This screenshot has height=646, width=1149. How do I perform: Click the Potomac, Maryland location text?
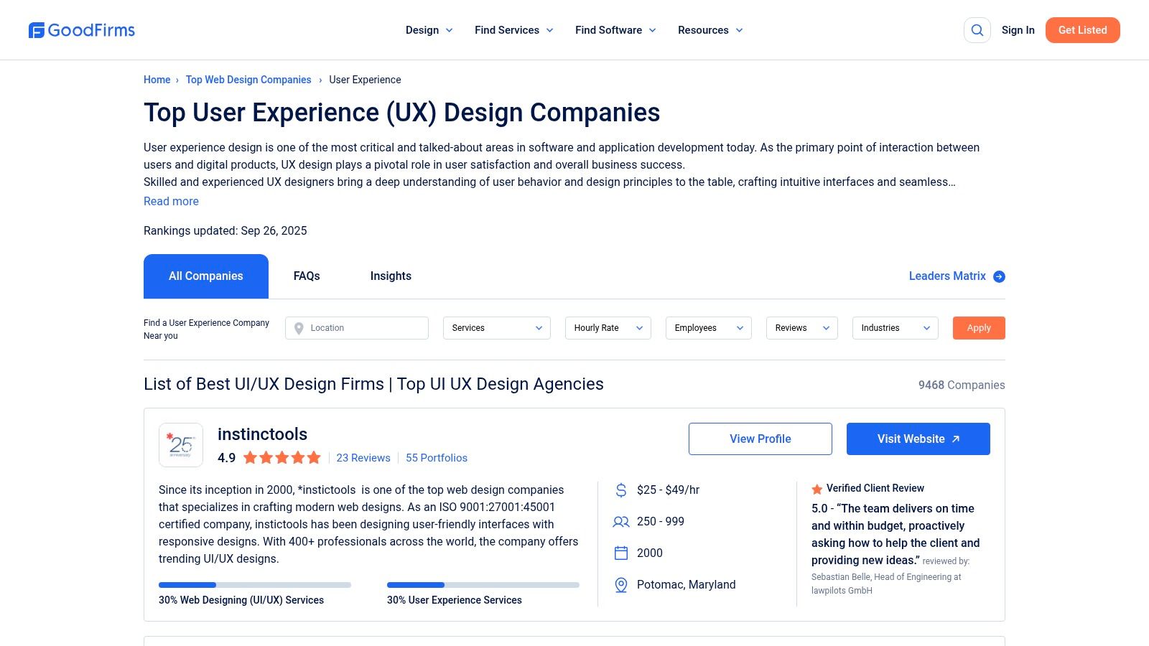[687, 585]
